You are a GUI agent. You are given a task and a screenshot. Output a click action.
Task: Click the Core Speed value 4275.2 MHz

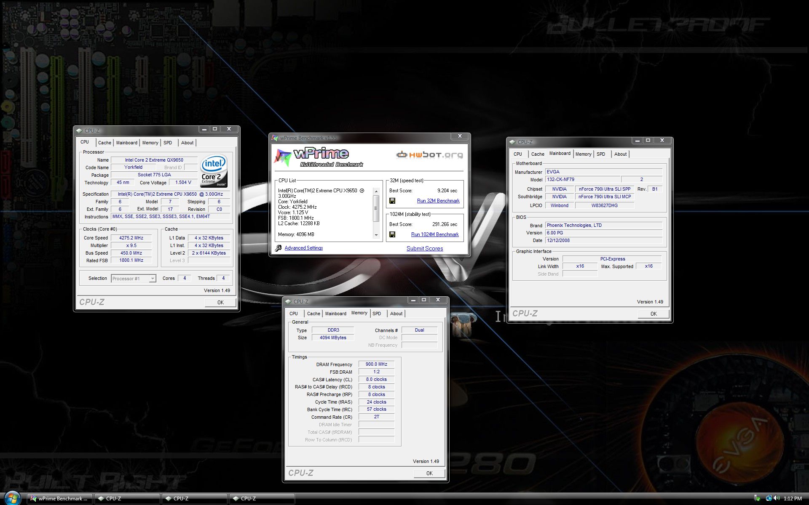tap(131, 238)
